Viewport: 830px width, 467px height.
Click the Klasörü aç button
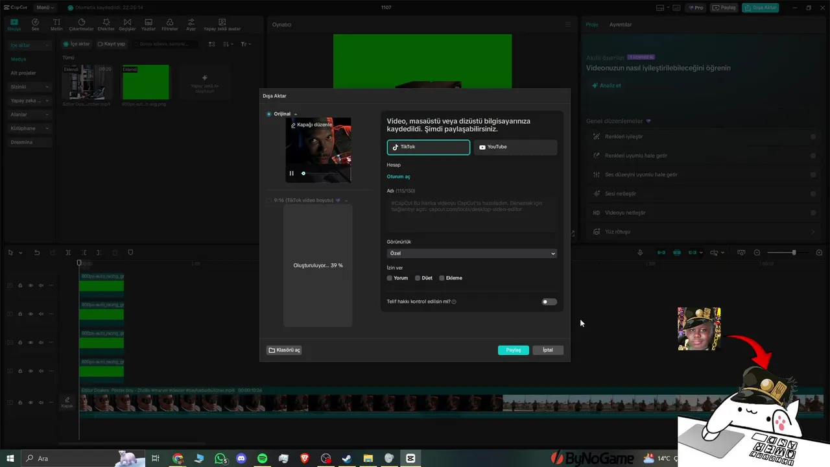284,350
